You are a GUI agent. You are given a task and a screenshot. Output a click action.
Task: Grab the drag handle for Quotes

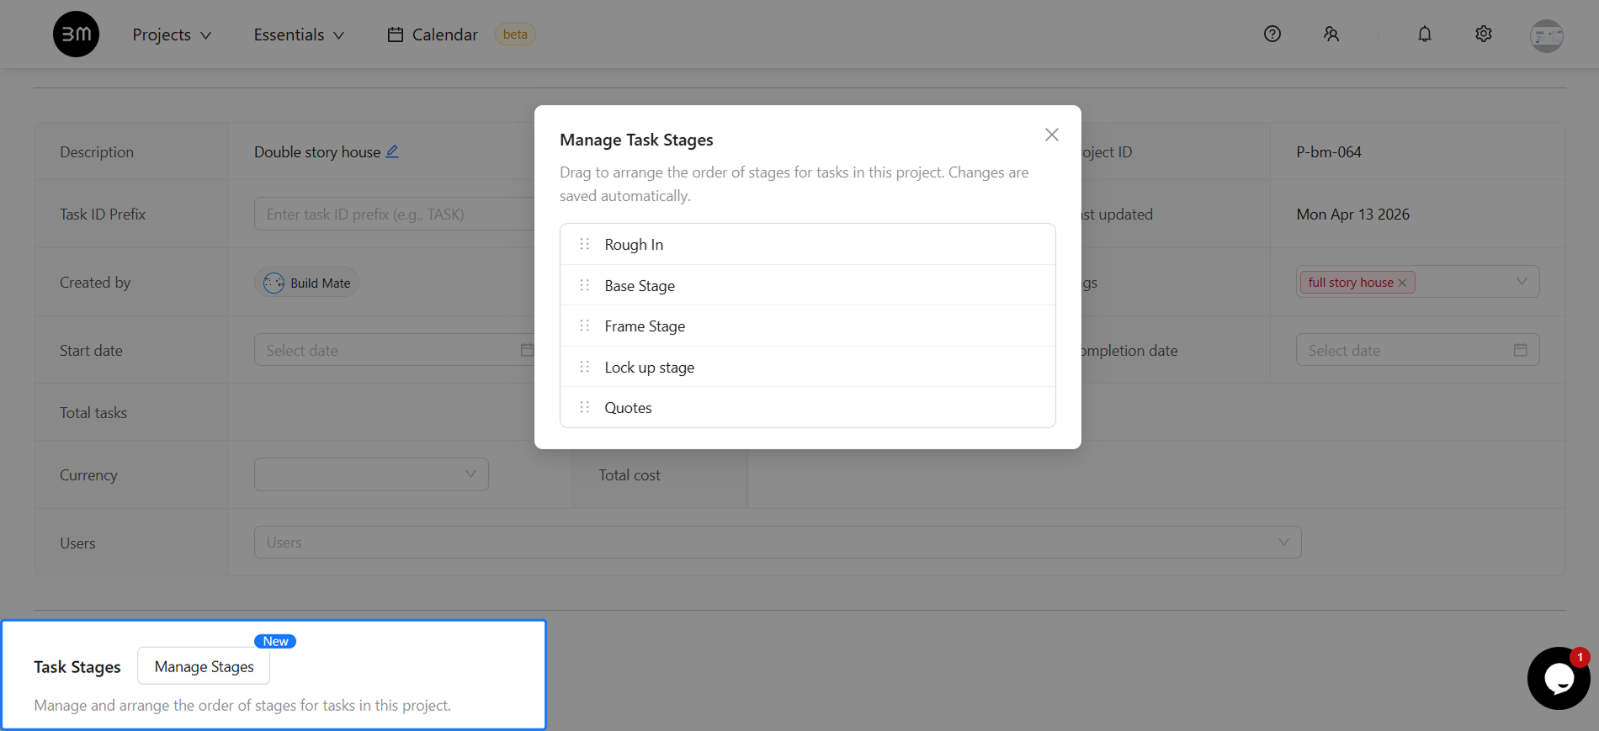point(585,407)
